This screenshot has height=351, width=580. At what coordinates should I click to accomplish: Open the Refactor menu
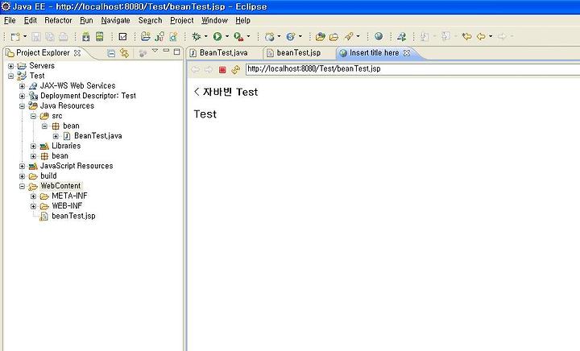(59, 20)
